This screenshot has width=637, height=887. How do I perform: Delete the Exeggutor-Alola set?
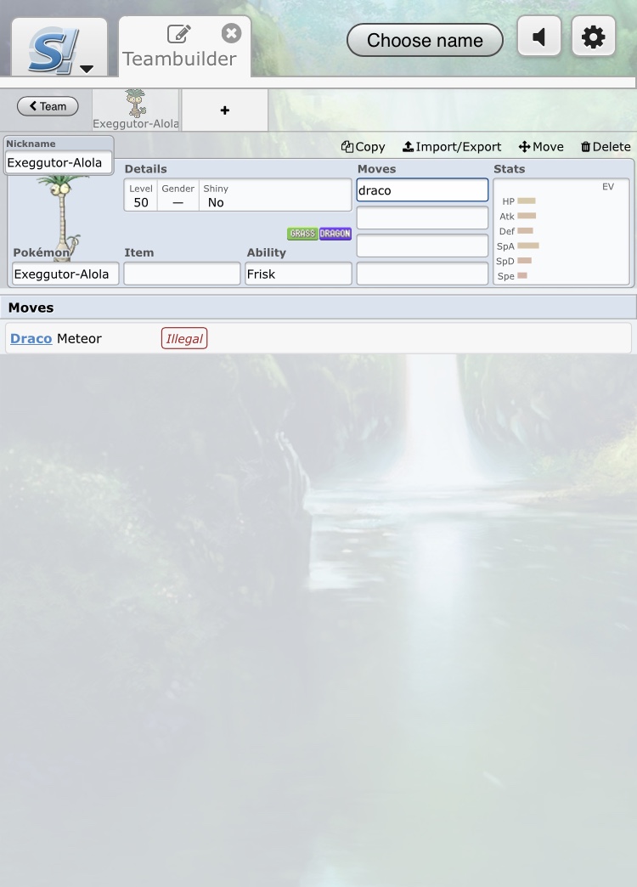click(605, 147)
